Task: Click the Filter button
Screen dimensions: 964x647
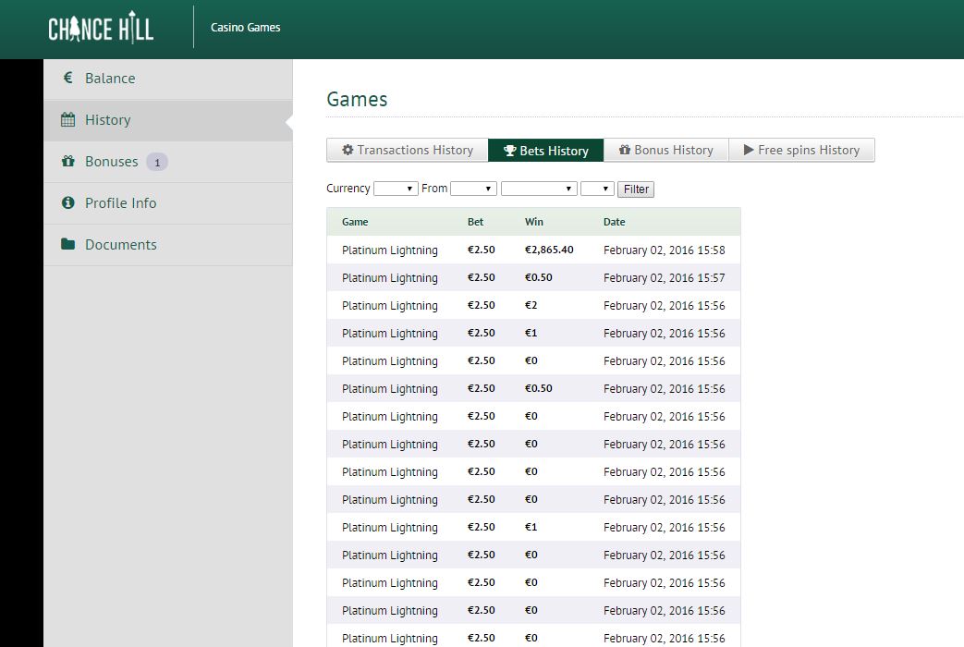Action: click(x=636, y=189)
